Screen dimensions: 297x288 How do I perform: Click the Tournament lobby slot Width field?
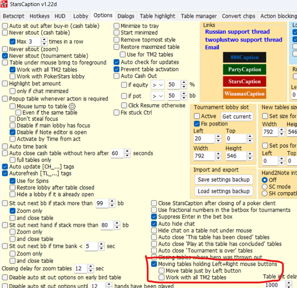pyautogui.click(x=204, y=156)
